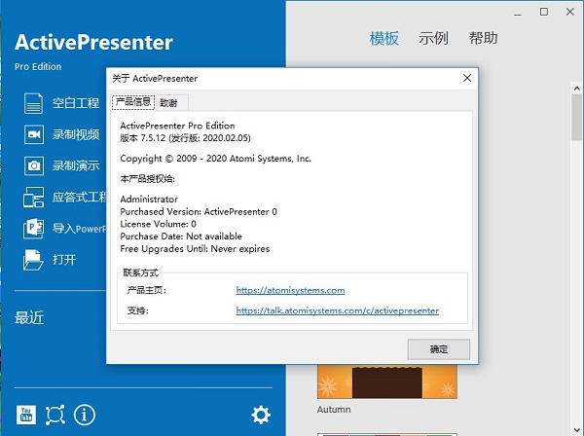Viewport: 584px width, 436px height.
Task: Click the templates scrollbar down arrow
Action: click(x=577, y=430)
